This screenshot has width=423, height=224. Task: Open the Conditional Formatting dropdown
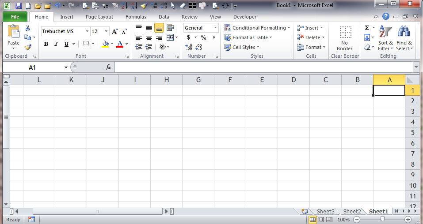[257, 28]
